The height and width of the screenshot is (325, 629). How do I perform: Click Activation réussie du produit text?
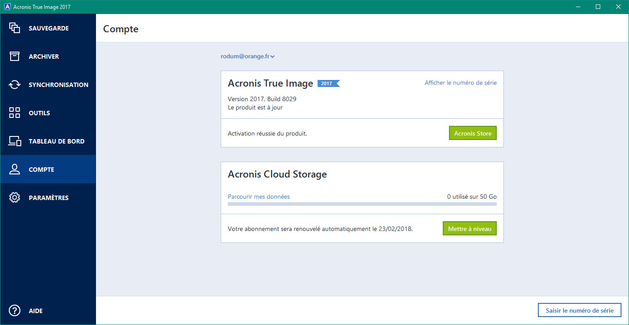point(267,133)
